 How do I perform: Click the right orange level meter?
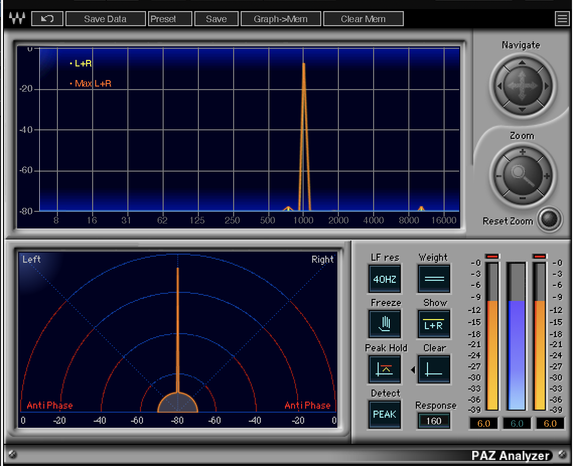(539, 336)
